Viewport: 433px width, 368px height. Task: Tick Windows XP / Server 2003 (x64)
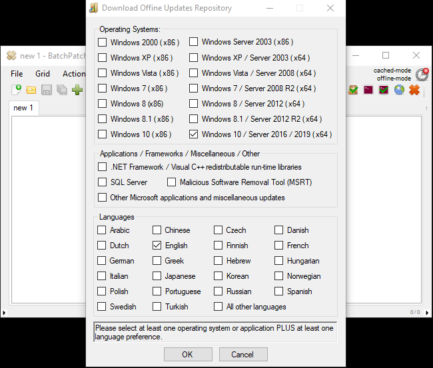(193, 58)
